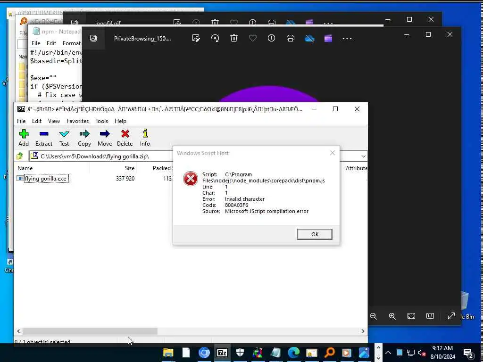Image resolution: width=483 pixels, height=362 pixels.
Task: Open the Edit menu in npm Notepad
Action: (51, 43)
